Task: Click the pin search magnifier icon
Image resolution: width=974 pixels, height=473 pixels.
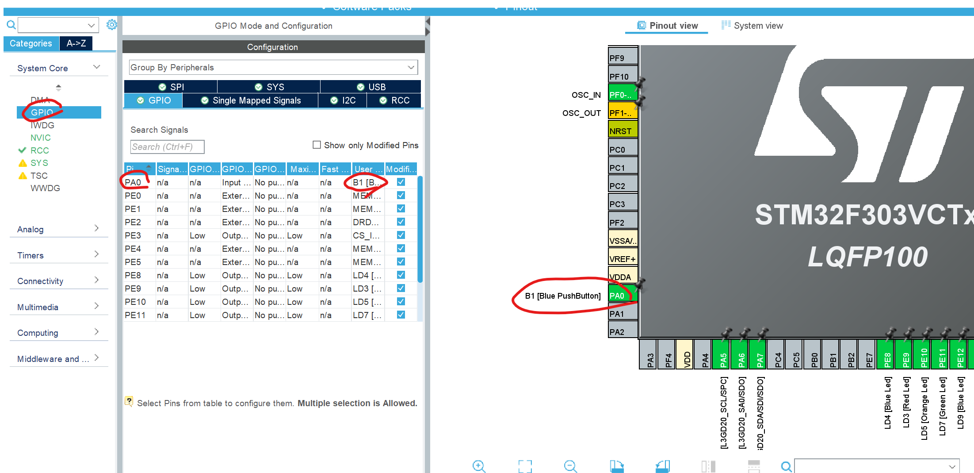Action: [786, 466]
